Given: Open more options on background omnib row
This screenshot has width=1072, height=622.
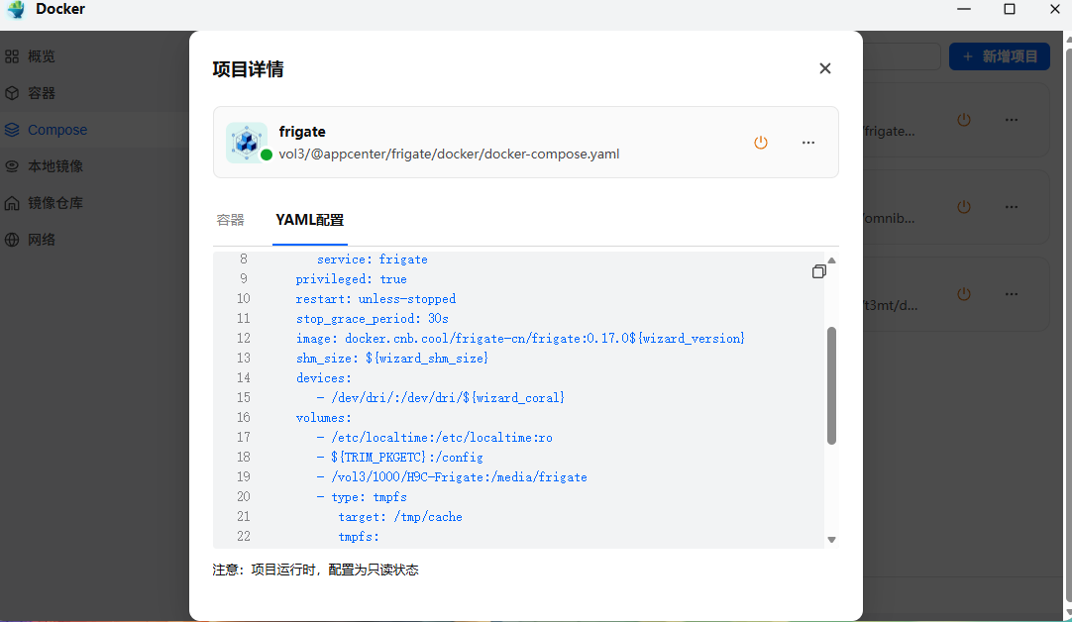Looking at the screenshot, I should point(1012,206).
